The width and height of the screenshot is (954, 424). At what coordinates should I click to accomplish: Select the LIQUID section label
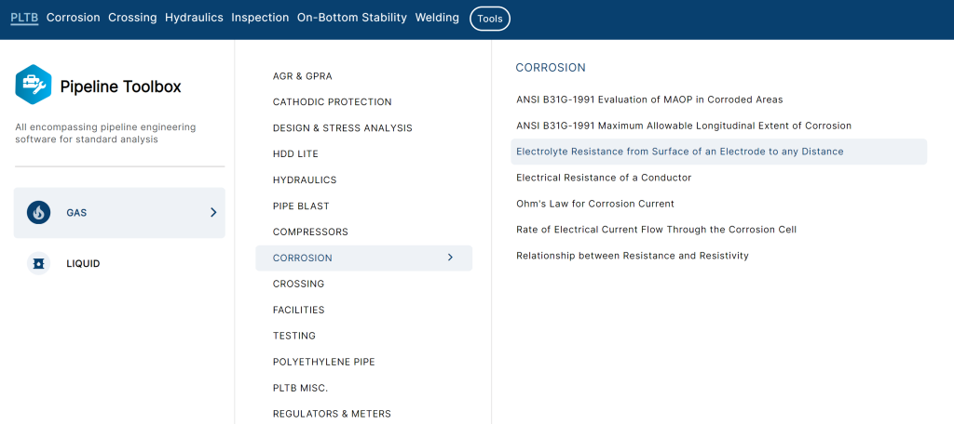pos(83,264)
